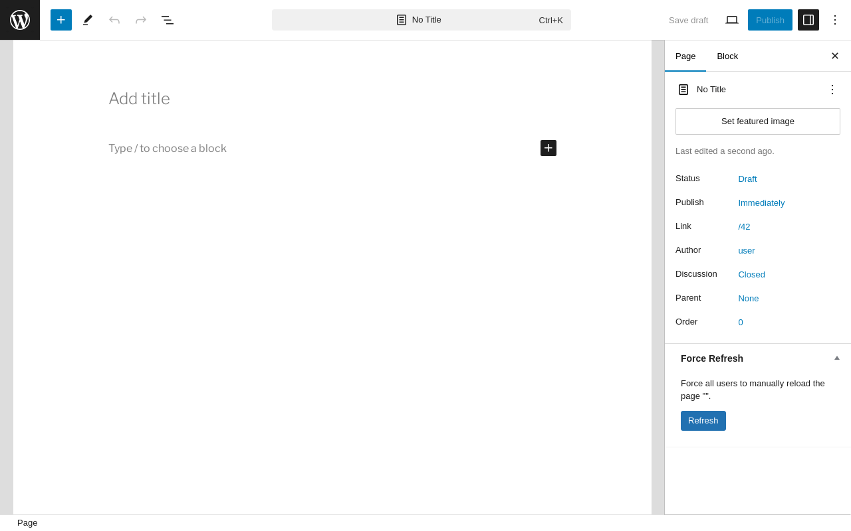The height and width of the screenshot is (531, 851).
Task: Click Set featured image
Action: pyautogui.click(x=758, y=121)
